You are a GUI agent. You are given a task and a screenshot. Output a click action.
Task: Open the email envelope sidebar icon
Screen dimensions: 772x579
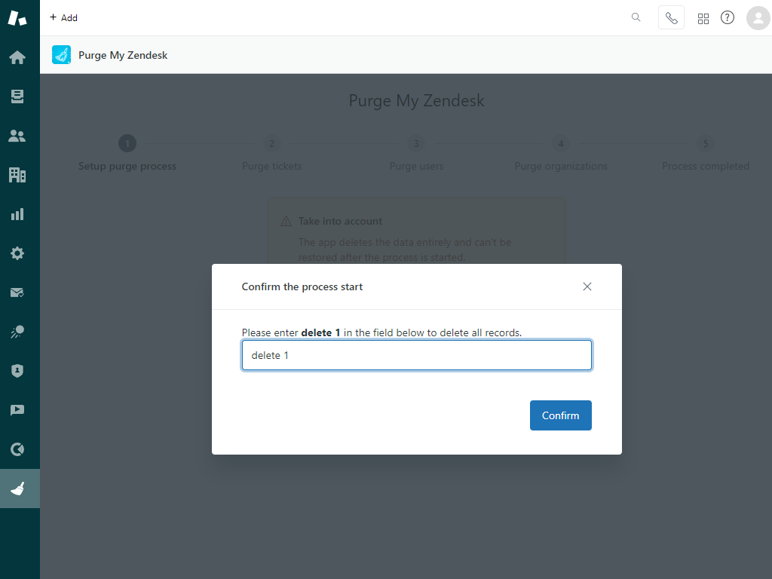coord(17,292)
